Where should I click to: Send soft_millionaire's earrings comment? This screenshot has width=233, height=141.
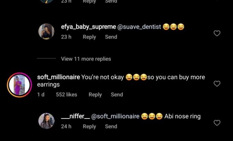coord(117,94)
